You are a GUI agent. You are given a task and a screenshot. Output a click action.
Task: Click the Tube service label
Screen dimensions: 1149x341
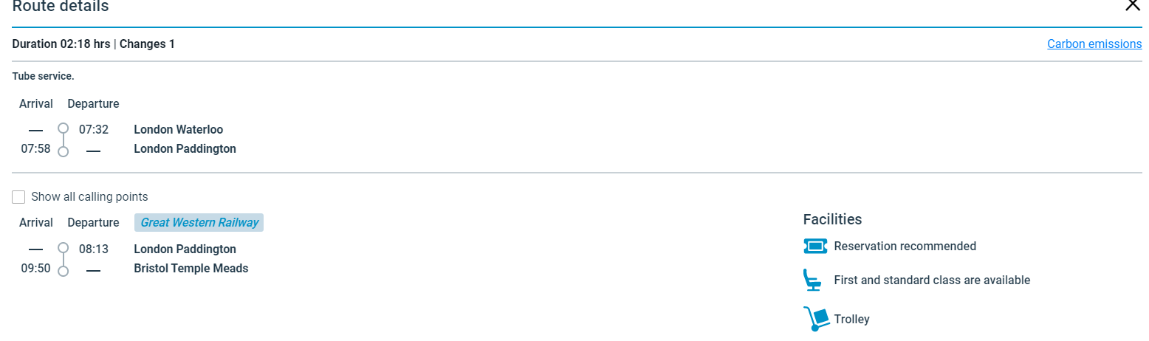coord(44,76)
